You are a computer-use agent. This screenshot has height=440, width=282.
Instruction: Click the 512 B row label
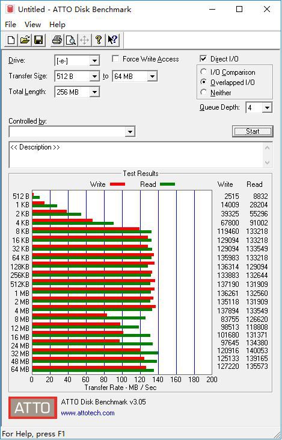[21, 196]
